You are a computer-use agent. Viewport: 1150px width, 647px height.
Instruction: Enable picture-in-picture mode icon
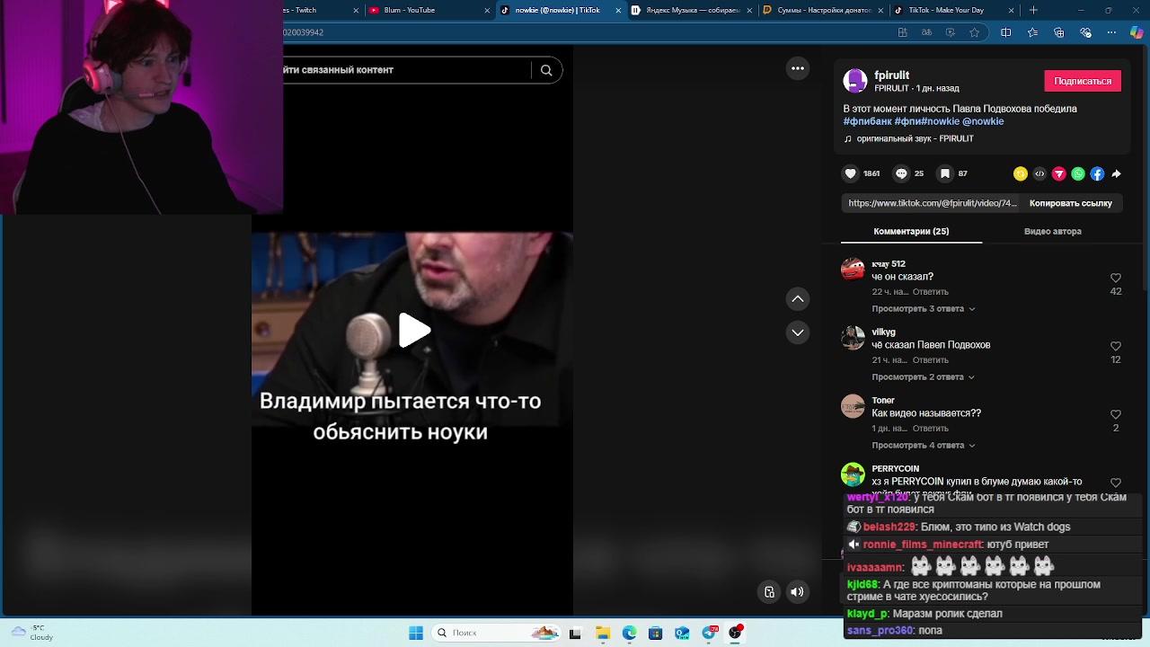[769, 591]
